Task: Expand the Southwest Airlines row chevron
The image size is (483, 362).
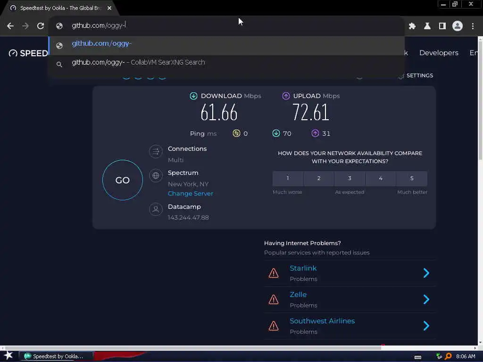Action: point(426,326)
